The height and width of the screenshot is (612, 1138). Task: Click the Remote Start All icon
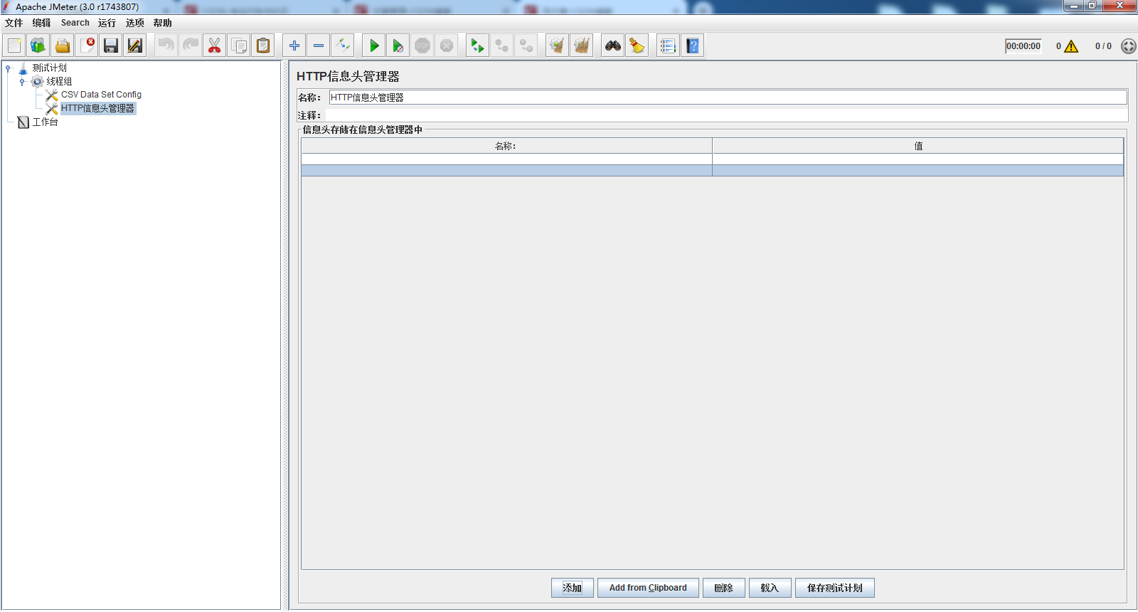click(x=477, y=46)
